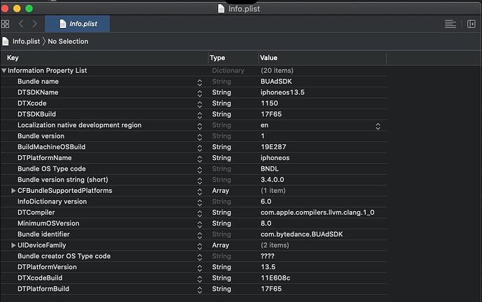This screenshot has width=482, height=302.
Task: Open the localization region value dropdown
Action: [378, 126]
